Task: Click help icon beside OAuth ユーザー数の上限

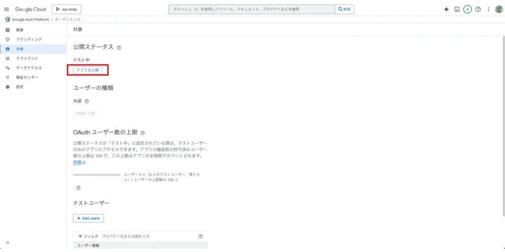Action: [x=143, y=133]
